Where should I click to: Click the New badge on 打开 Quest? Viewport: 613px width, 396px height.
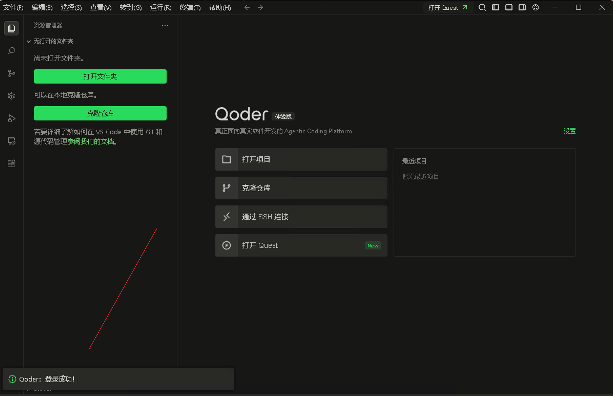(x=373, y=246)
